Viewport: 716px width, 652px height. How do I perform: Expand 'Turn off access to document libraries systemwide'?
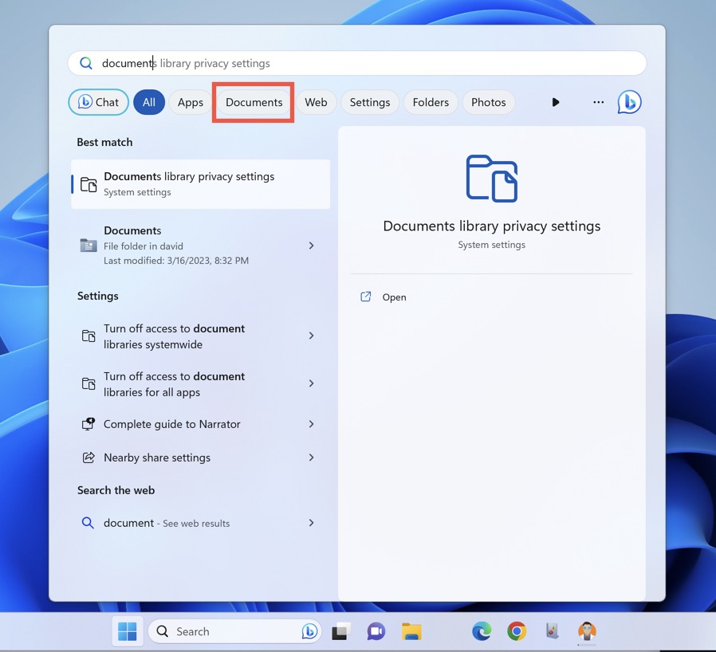311,336
